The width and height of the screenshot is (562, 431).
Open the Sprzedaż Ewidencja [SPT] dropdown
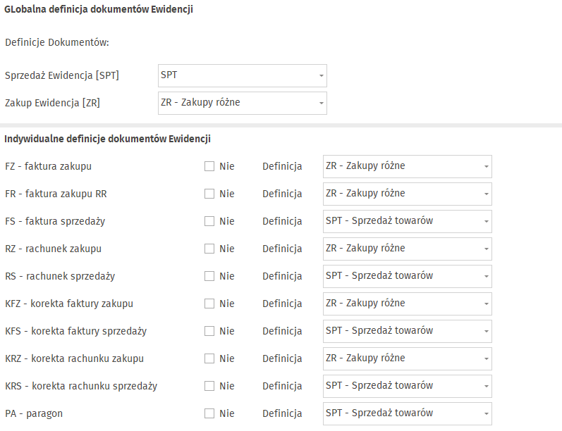pyautogui.click(x=243, y=75)
